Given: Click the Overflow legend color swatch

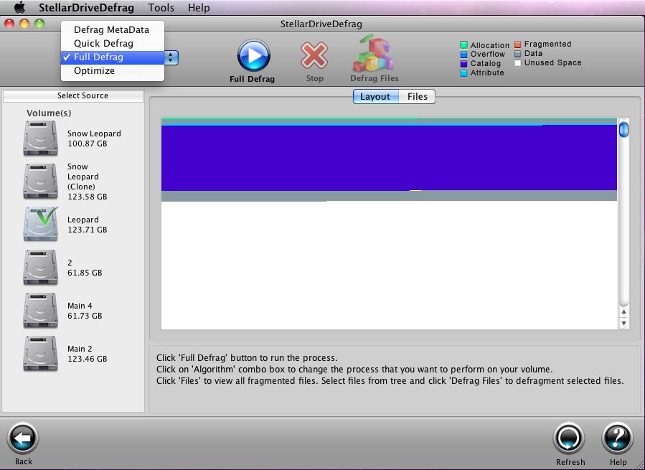Looking at the screenshot, I should click(463, 54).
